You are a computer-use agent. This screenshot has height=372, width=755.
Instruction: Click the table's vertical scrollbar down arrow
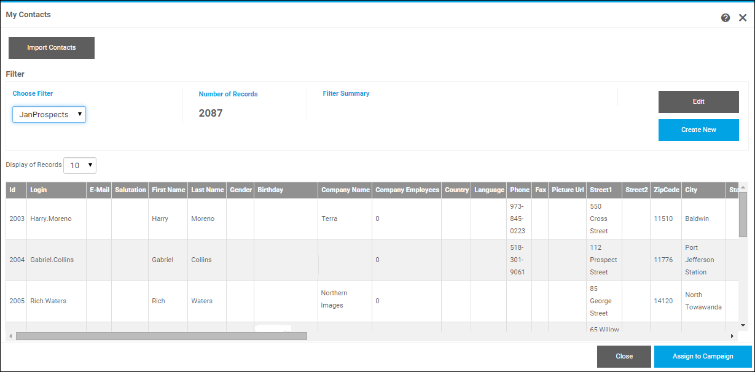click(743, 325)
